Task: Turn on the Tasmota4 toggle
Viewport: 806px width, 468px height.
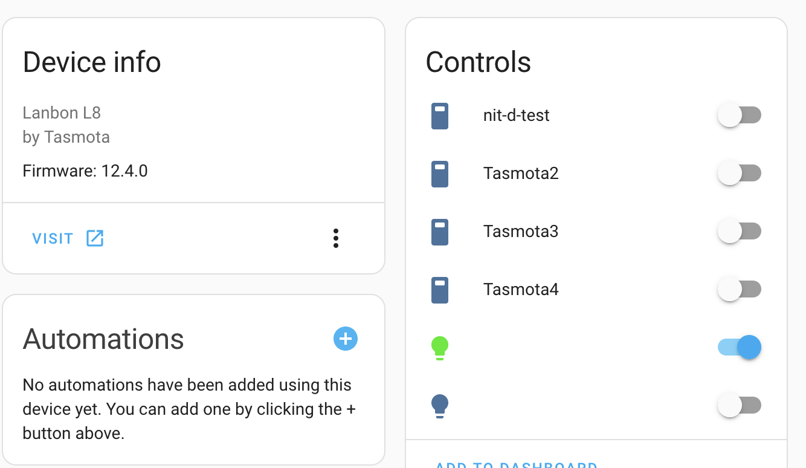Action: click(x=740, y=289)
